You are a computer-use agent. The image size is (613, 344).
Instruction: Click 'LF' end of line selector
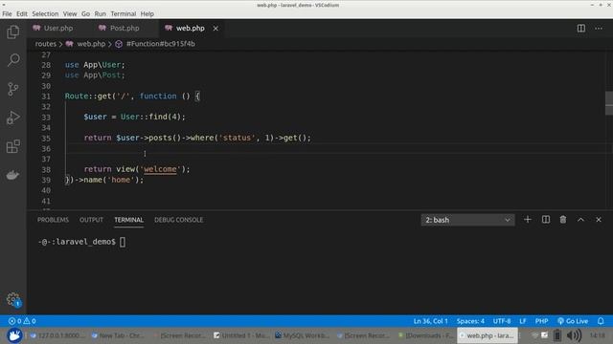tap(523, 321)
